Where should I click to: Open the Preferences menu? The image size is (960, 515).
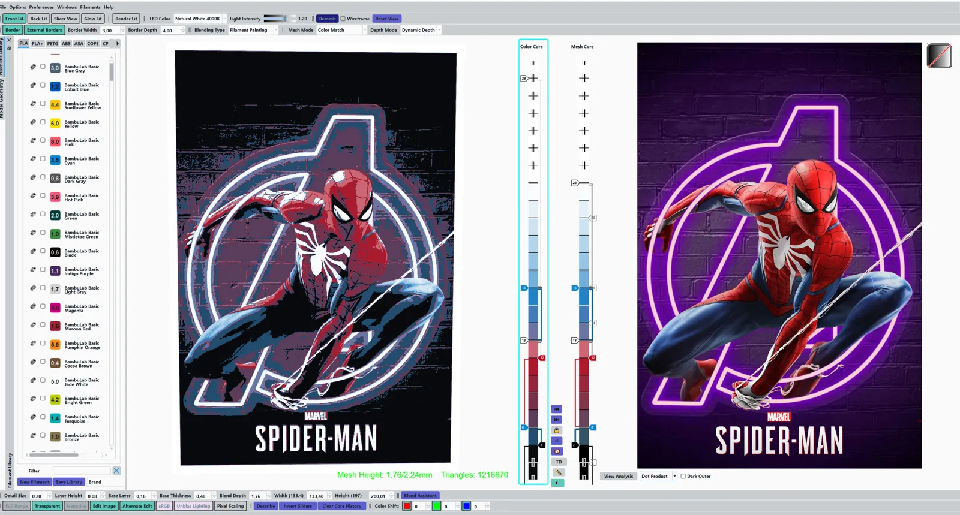tap(41, 7)
